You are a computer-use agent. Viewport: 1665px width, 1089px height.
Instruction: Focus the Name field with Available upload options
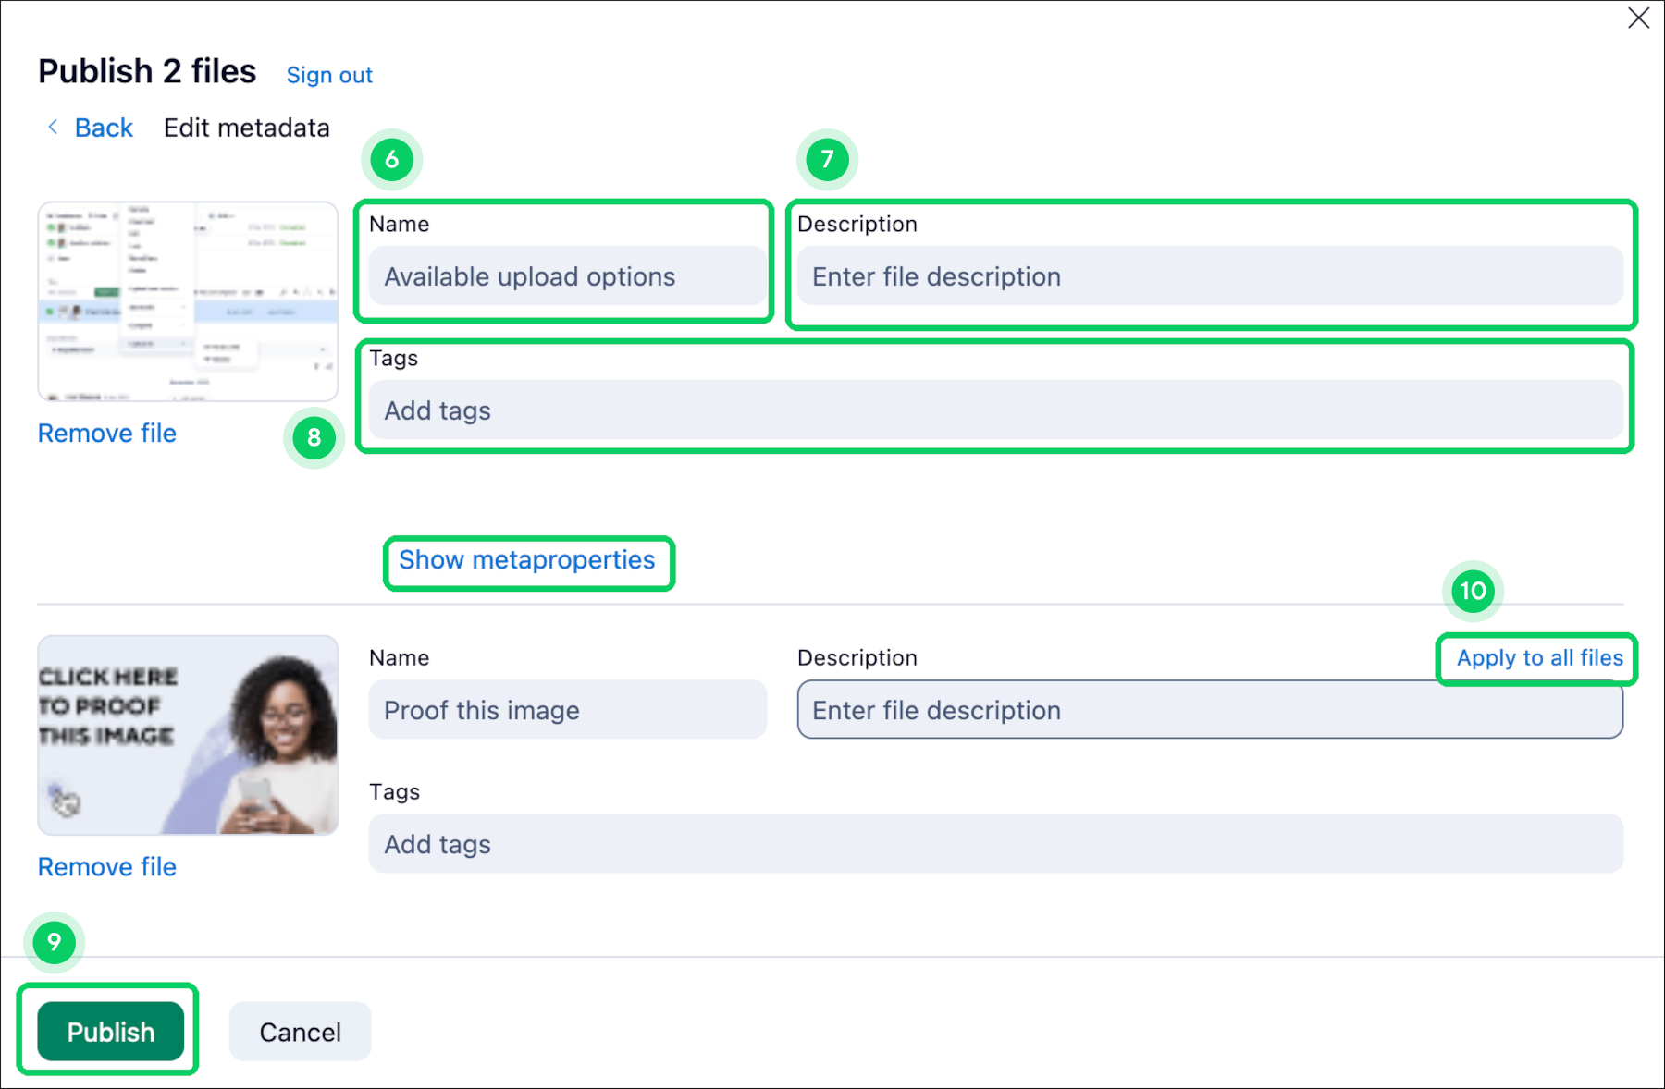566,276
